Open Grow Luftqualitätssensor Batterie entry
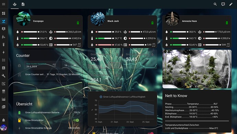This screenshot has height=134, width=237. pyautogui.click(x=48, y=112)
